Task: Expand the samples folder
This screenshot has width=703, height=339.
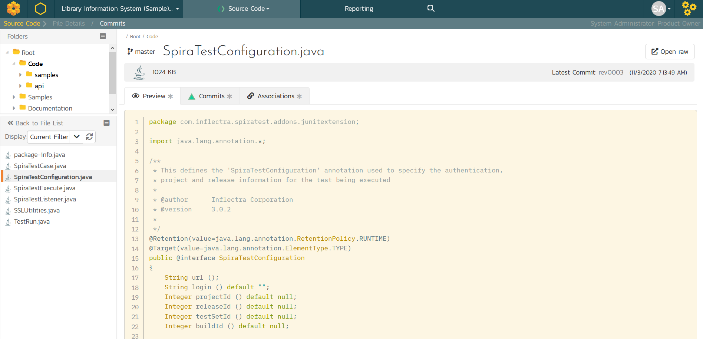Action: click(x=20, y=75)
